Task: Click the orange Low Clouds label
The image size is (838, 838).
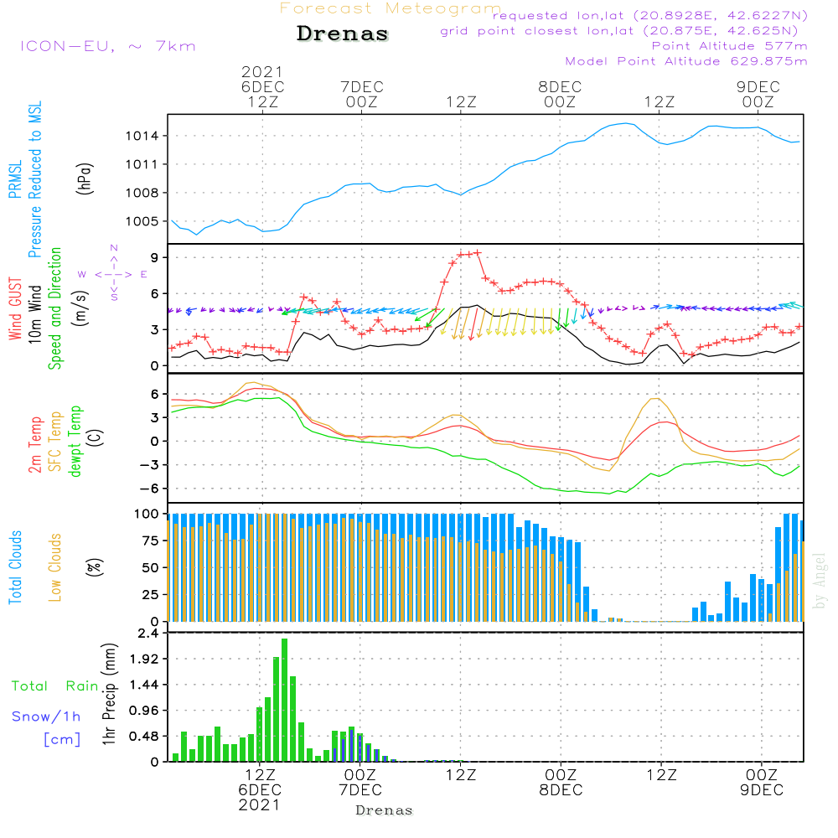Action: tap(55, 567)
